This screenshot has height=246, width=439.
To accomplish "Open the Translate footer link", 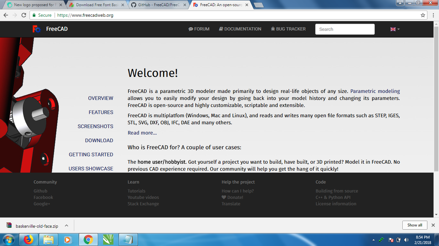I will [231, 204].
